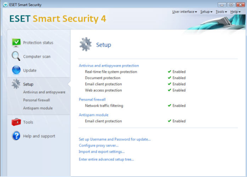Open Set up Username and Password link

tap(115, 139)
